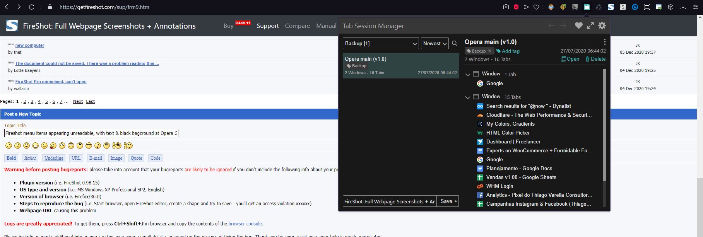Viewport: 703px width, 237px height.
Task: Click the Compare menu item
Action: [x=298, y=26]
